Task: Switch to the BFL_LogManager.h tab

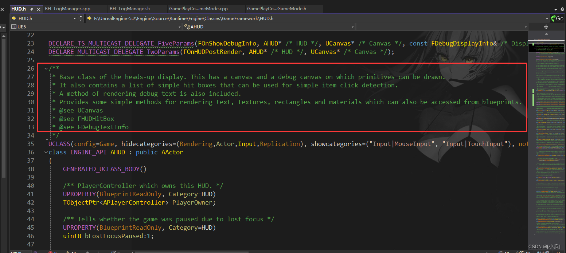Action: (129, 8)
